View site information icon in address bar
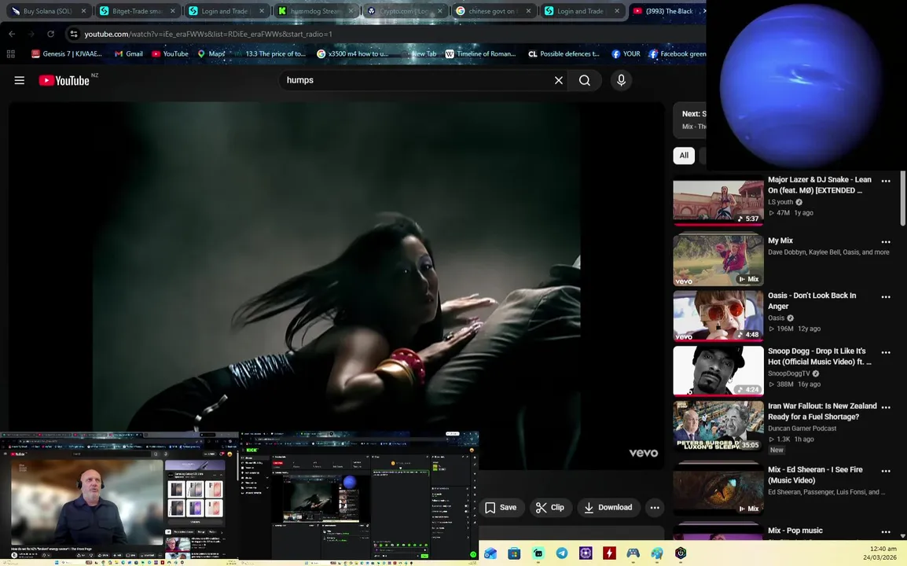This screenshot has height=566, width=907. [x=74, y=34]
